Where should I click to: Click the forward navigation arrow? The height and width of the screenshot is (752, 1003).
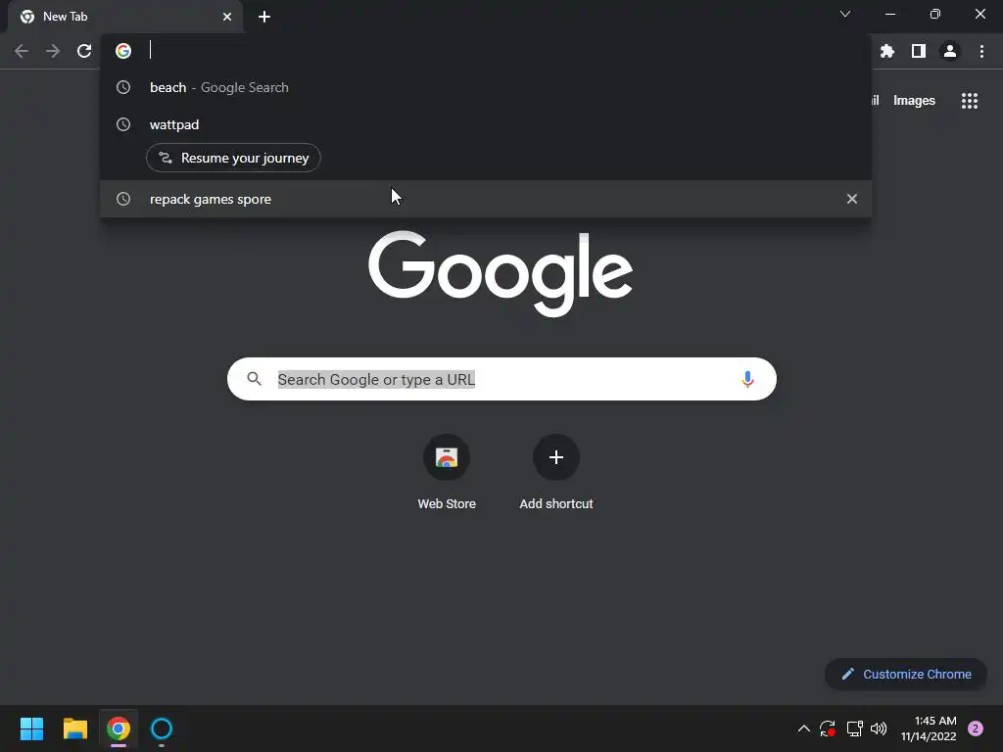tap(53, 51)
